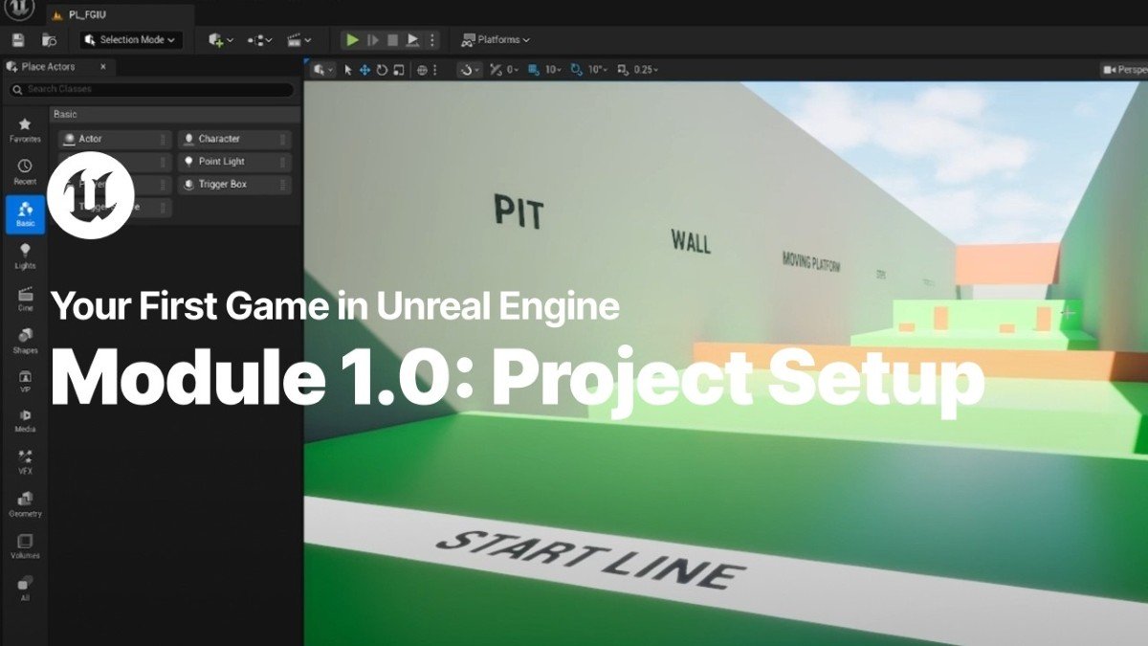Click the drag handle beside Trigger Box
Image resolution: width=1148 pixels, height=646 pixels.
(x=282, y=184)
